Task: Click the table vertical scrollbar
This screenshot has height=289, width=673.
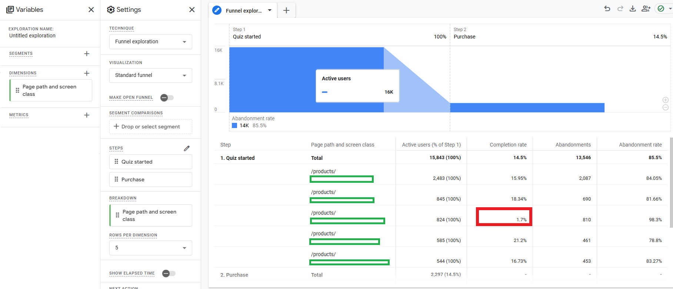Action: (x=671, y=183)
